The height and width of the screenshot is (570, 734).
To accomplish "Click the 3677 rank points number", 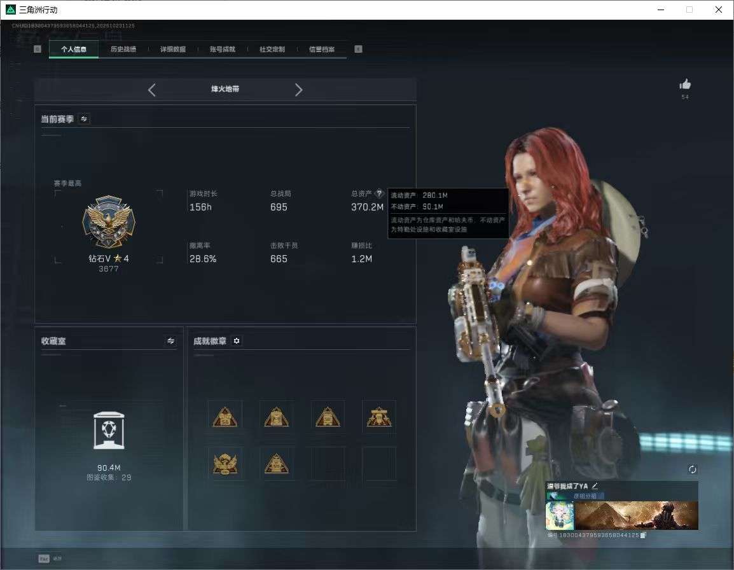I will (x=109, y=269).
